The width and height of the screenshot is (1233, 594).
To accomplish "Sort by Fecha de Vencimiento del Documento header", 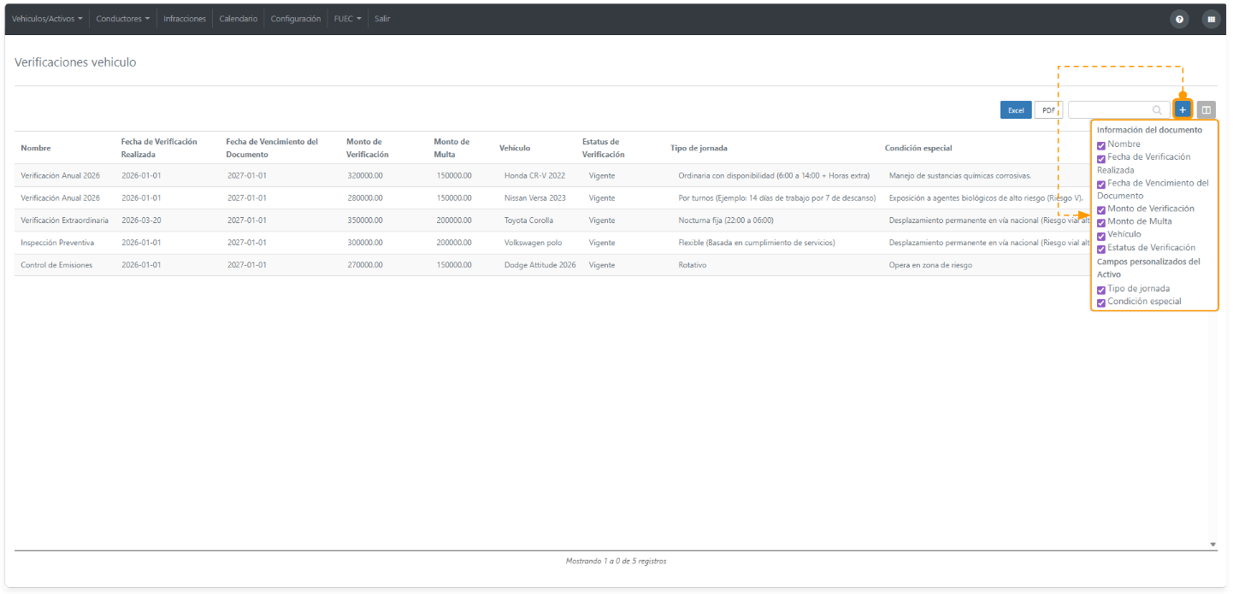I will pos(272,148).
